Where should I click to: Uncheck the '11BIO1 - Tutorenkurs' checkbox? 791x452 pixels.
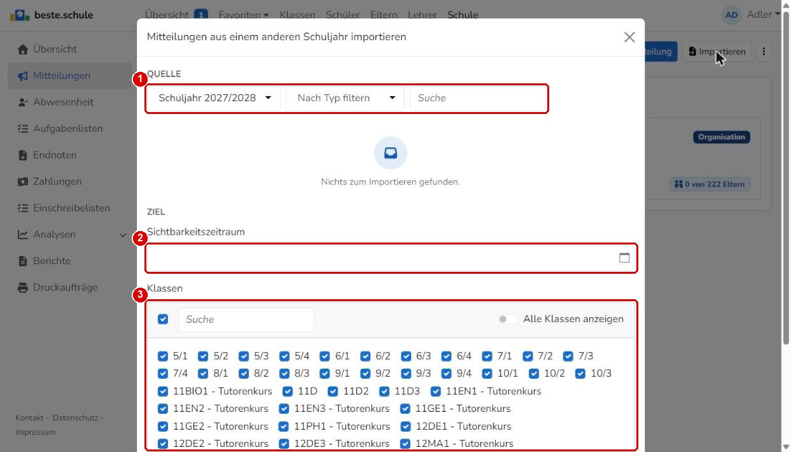point(163,391)
